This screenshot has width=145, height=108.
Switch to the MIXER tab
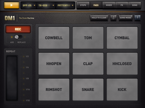(109, 5)
